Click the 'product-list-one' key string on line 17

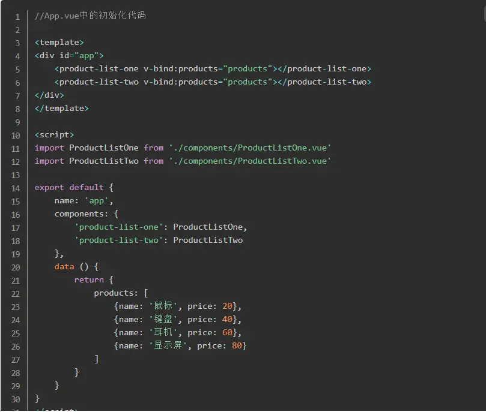(119, 227)
